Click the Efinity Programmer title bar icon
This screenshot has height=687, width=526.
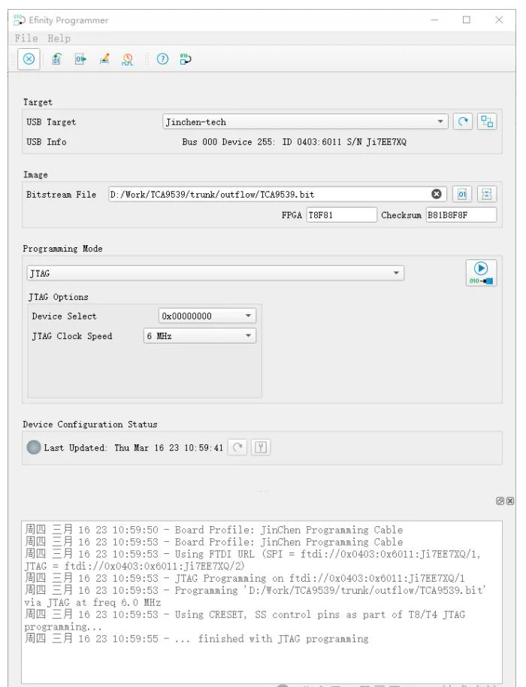point(20,20)
